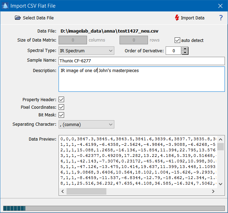Decrease Order of Derivative with down arrow
Viewport: 228px width, 213px height.
[x=185, y=53]
